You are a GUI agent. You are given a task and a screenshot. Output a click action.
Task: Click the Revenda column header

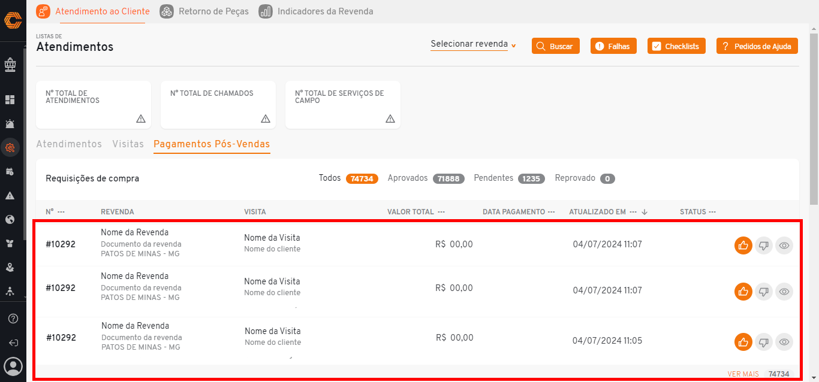118,212
